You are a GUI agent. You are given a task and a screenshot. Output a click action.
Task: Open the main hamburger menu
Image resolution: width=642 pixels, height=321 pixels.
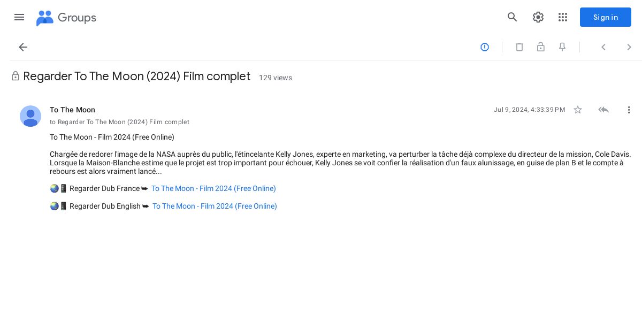[19, 17]
